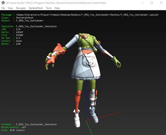Click the Package path text line
166x135 pixels.
click(x=80, y=15)
